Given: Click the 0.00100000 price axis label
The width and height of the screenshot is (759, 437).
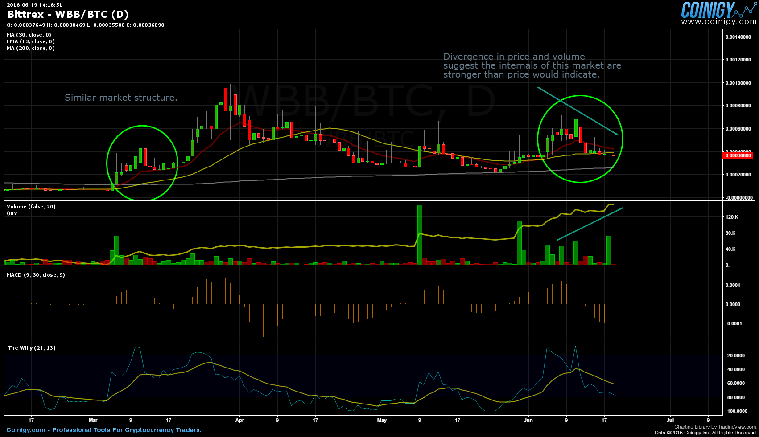Looking at the screenshot, I should tap(738, 83).
